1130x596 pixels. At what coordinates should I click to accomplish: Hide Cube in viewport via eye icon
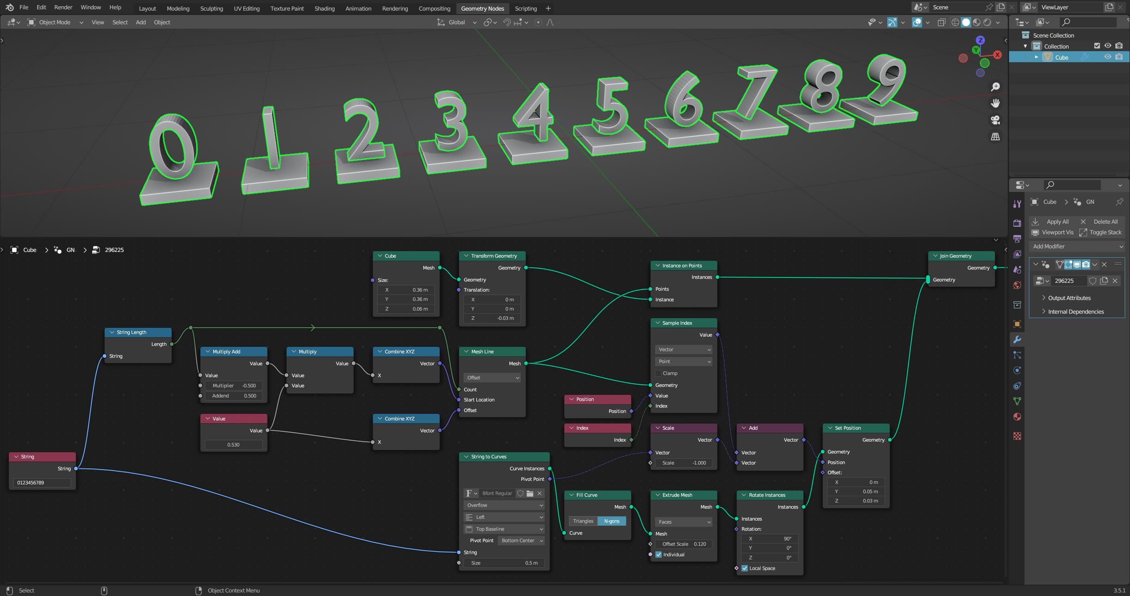(1107, 57)
